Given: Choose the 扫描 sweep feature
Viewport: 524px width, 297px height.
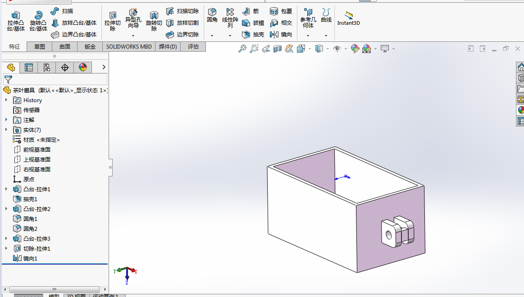Looking at the screenshot, I should (62, 11).
